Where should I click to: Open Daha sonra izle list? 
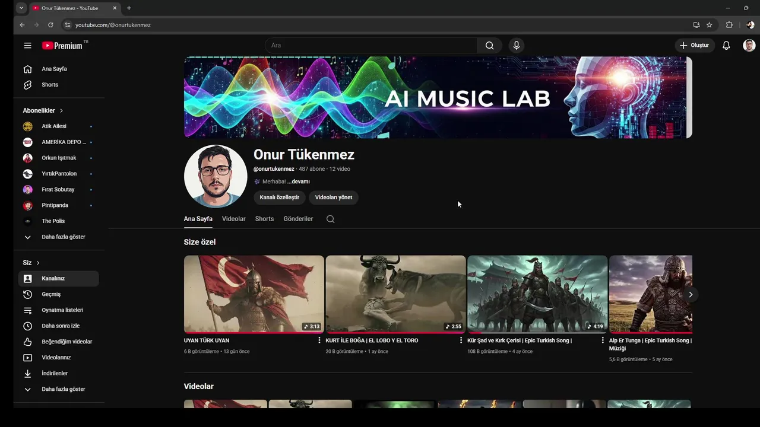pos(58,326)
